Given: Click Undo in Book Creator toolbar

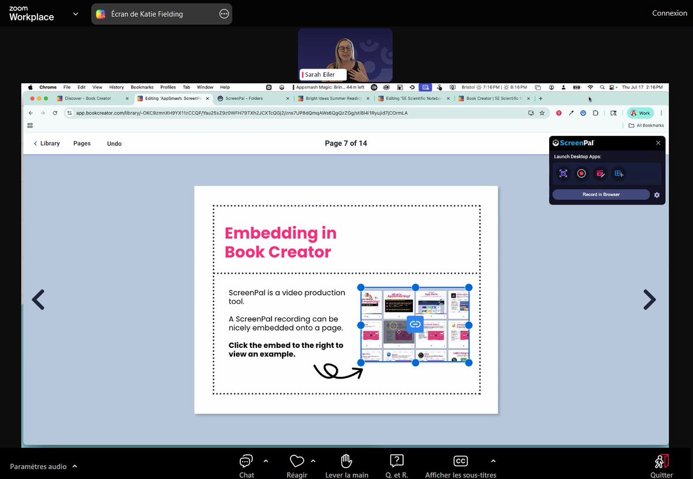Looking at the screenshot, I should click(114, 143).
